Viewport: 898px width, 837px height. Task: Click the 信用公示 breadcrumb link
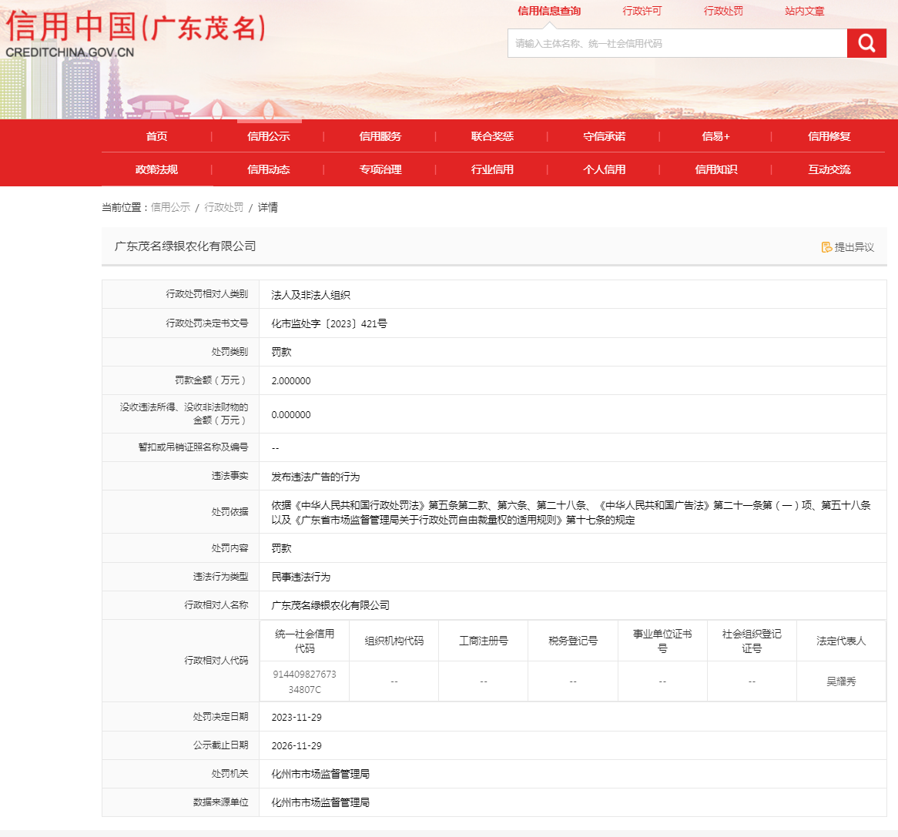coord(170,207)
